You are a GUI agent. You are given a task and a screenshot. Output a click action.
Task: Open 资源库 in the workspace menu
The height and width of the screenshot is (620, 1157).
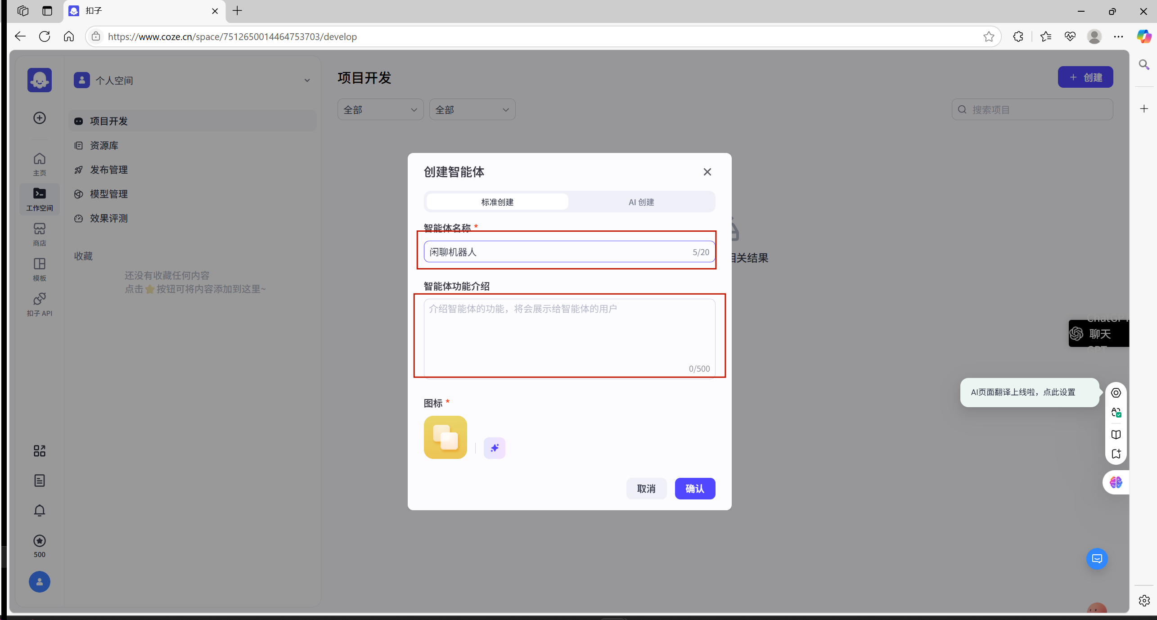[x=104, y=145]
